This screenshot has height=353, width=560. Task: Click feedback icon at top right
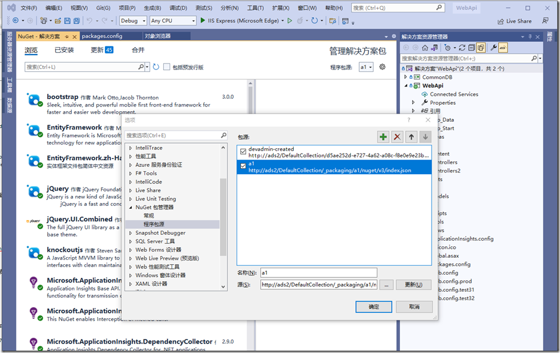545,21
